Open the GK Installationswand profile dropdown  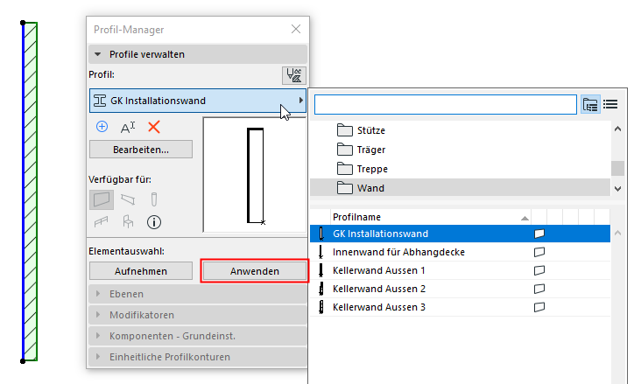pyautogui.click(x=198, y=101)
